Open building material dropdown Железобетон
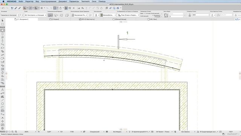 [108, 15]
